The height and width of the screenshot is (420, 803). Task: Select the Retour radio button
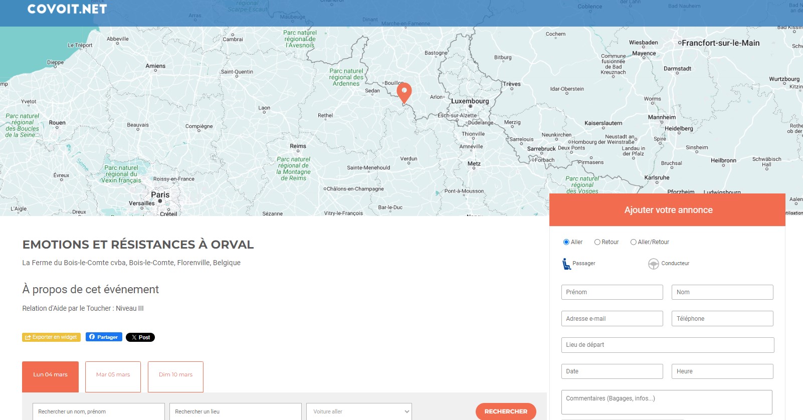[597, 242]
